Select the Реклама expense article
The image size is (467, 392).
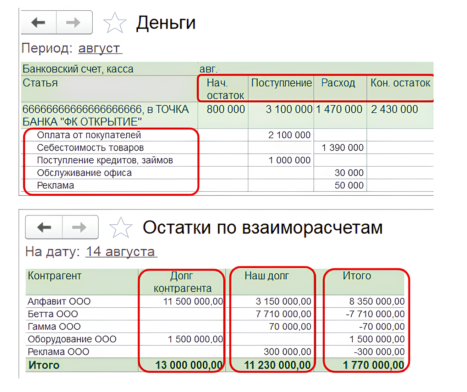coord(56,186)
